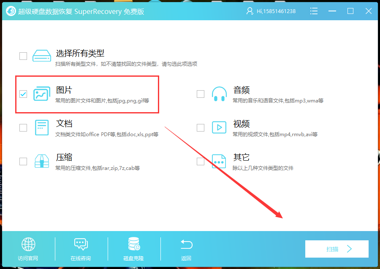Screen dimensions: 380x269
Task: Select the 其它 heading text
Action: tap(242, 157)
